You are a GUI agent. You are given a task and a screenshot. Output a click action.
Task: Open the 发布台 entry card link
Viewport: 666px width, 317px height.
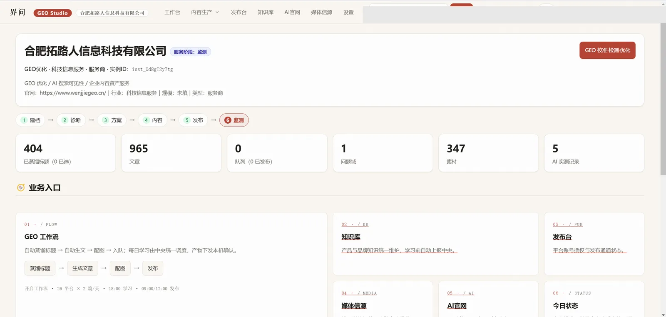coord(562,237)
